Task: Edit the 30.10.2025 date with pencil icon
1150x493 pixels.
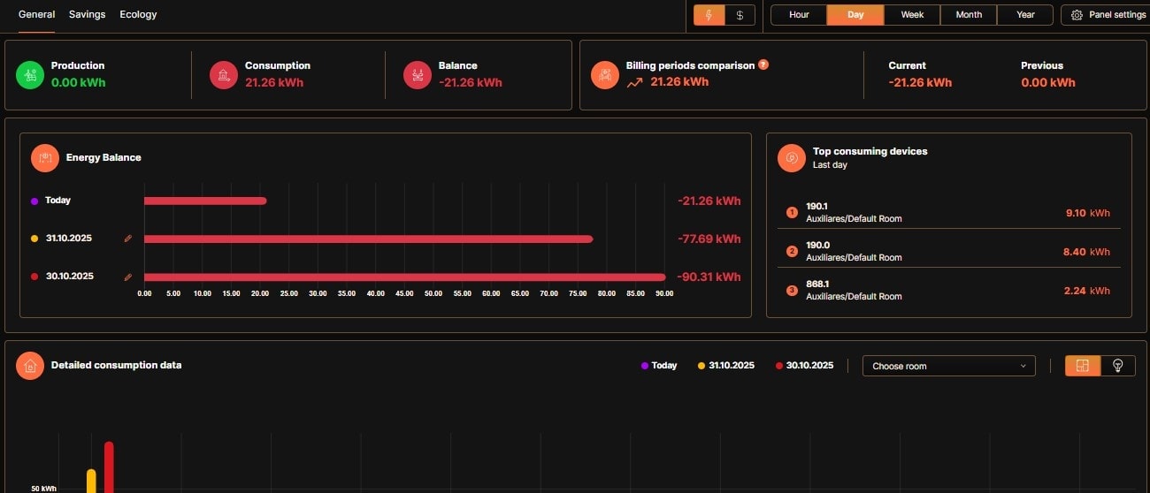Action: coord(128,277)
